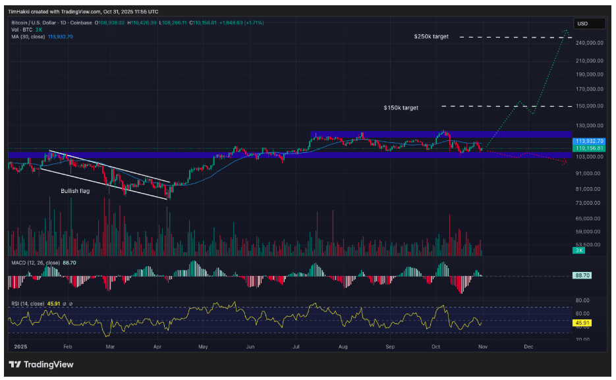Click the Oct label on time axis
This screenshot has height=380, width=616.
coord(435,346)
